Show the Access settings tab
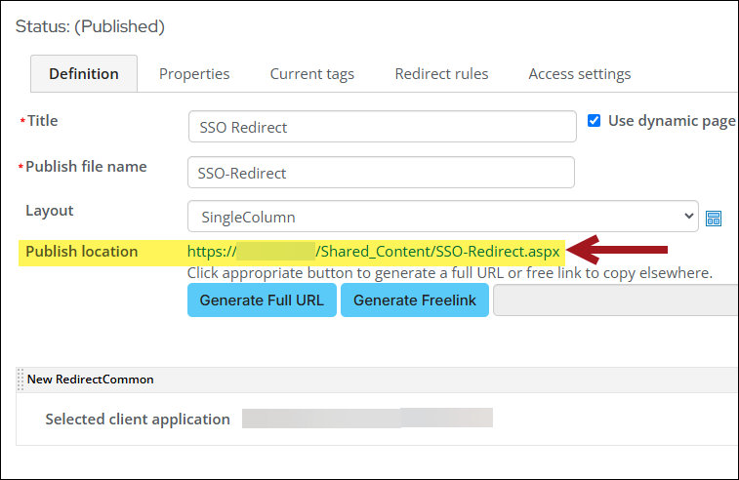Image resolution: width=739 pixels, height=480 pixels. [579, 73]
